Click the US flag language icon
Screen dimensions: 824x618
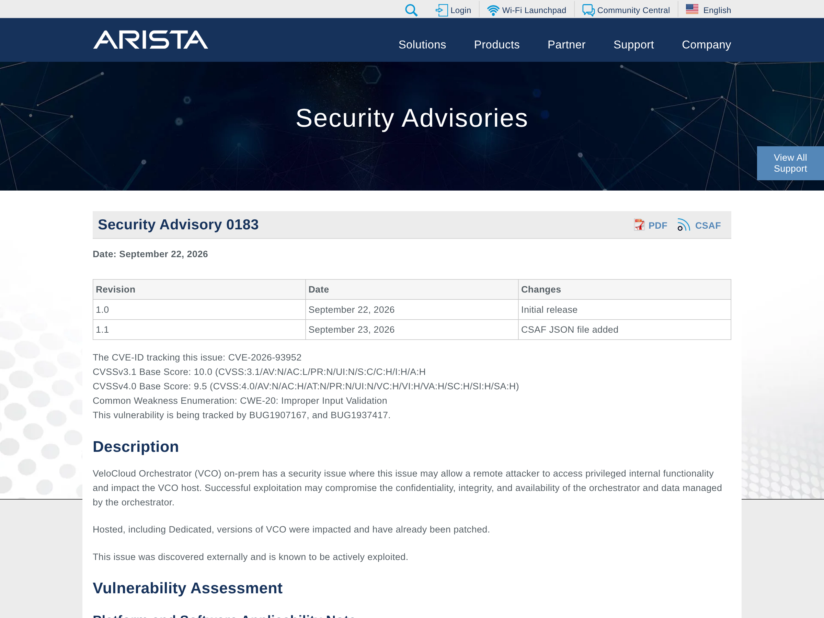[x=692, y=9]
